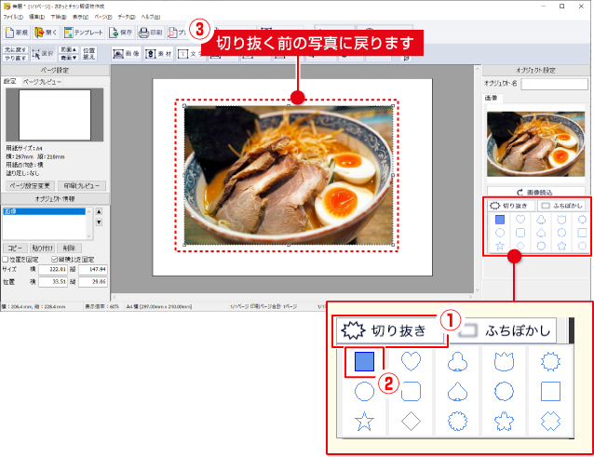This screenshot has width=594, height=457.
Task: Redo with the やり直す button
Action: tap(15, 58)
